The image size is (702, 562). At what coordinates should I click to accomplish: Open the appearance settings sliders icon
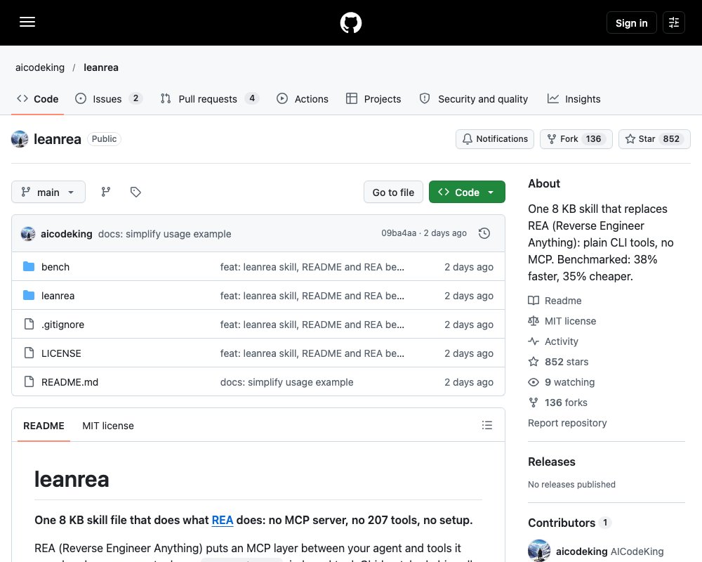tap(674, 22)
